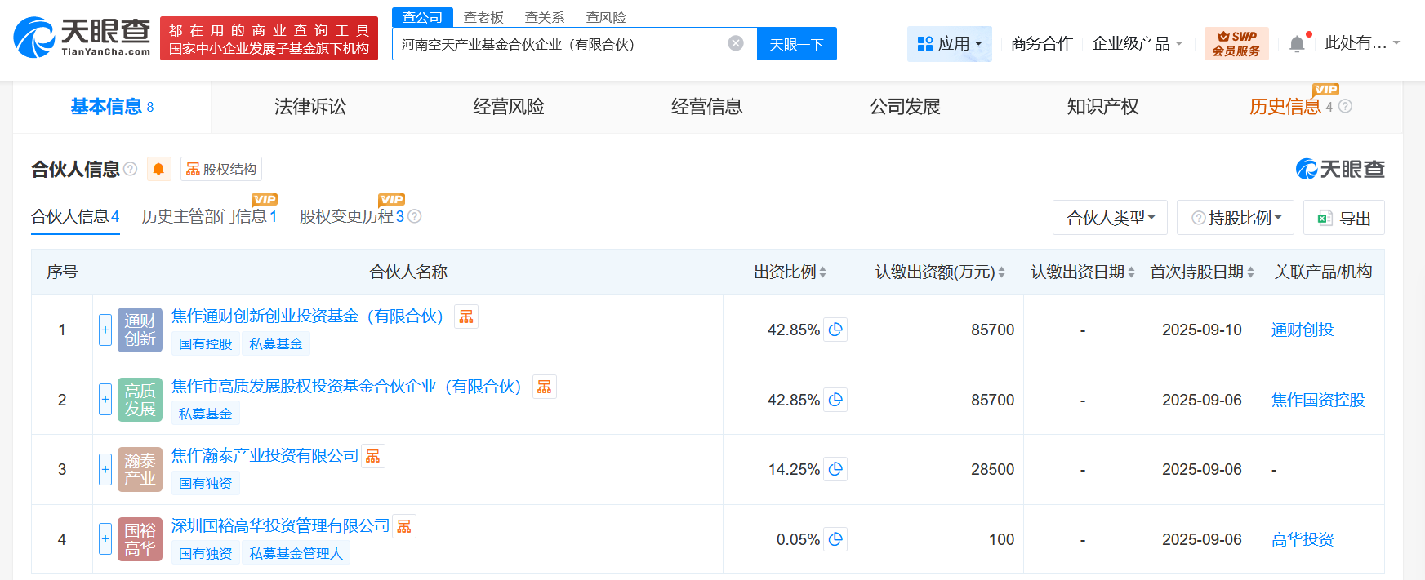Click pie chart icon beside 0.05% share
1425x580 pixels.
click(835, 539)
